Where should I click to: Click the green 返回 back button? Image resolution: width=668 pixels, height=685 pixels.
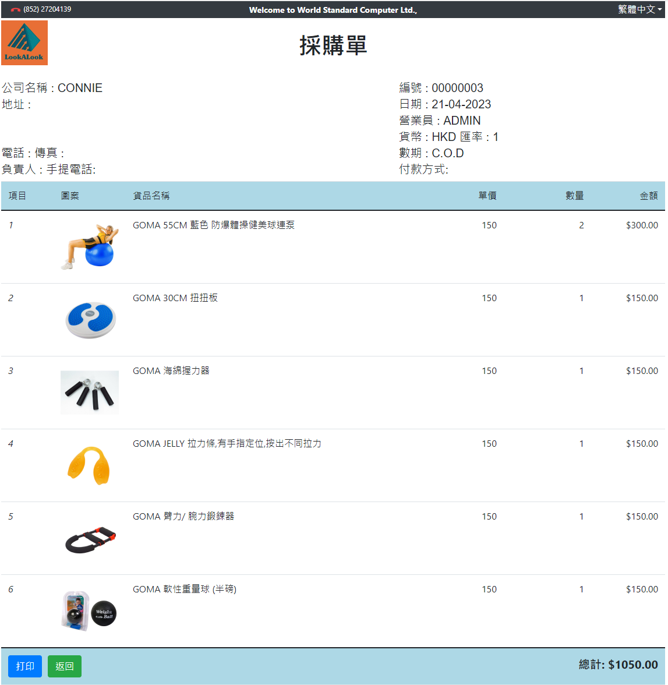coord(65,666)
